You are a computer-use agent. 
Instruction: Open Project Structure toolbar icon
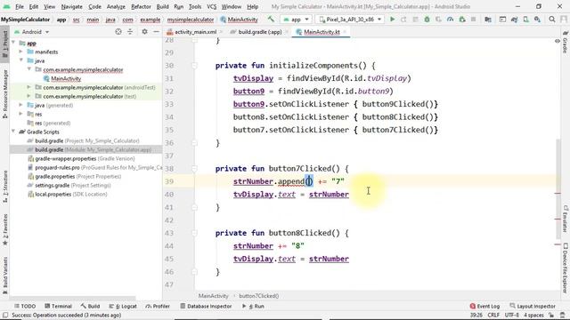(x=488, y=20)
